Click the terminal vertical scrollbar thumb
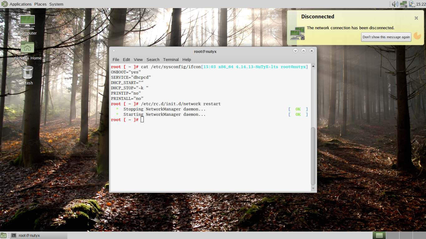 (313, 156)
